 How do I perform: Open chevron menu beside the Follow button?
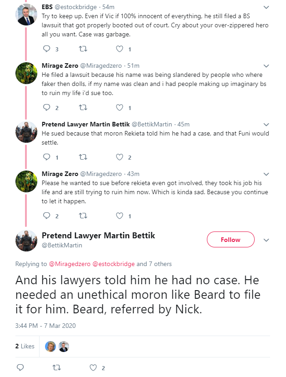click(266, 240)
